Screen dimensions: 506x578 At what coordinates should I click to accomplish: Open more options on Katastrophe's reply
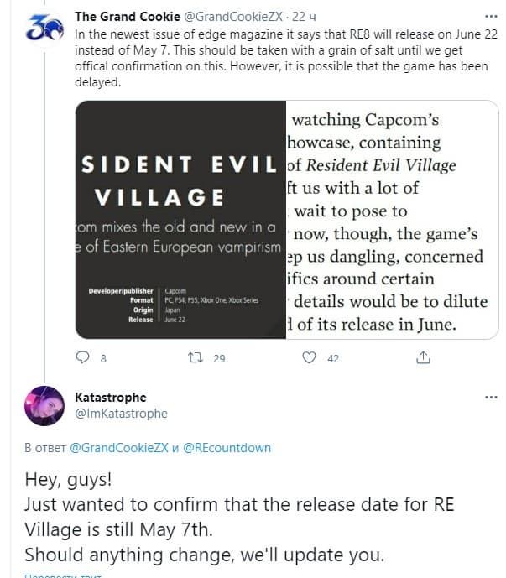(x=490, y=396)
